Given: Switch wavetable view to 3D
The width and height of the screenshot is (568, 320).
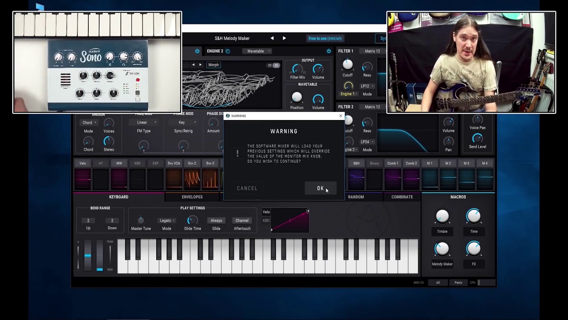Looking at the screenshot, I should point(276,65).
